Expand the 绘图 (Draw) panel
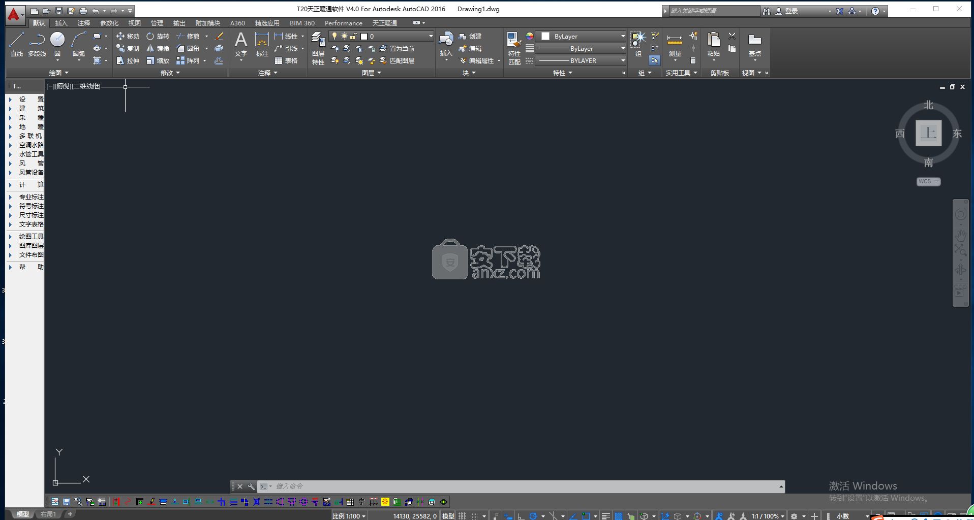This screenshot has height=520, width=974. click(58, 73)
